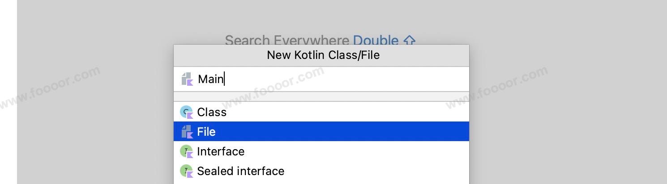Image resolution: width=667 pixels, height=184 pixels.
Task: Click the New Kotlin Class/File dialog title
Action: click(323, 55)
